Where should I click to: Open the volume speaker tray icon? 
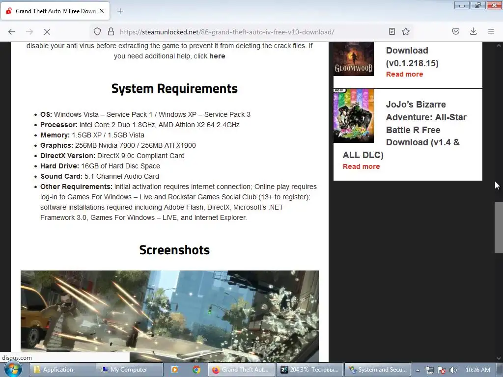pyautogui.click(x=453, y=370)
